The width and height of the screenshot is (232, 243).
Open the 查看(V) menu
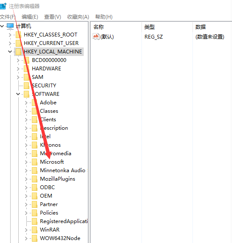pos(53,17)
